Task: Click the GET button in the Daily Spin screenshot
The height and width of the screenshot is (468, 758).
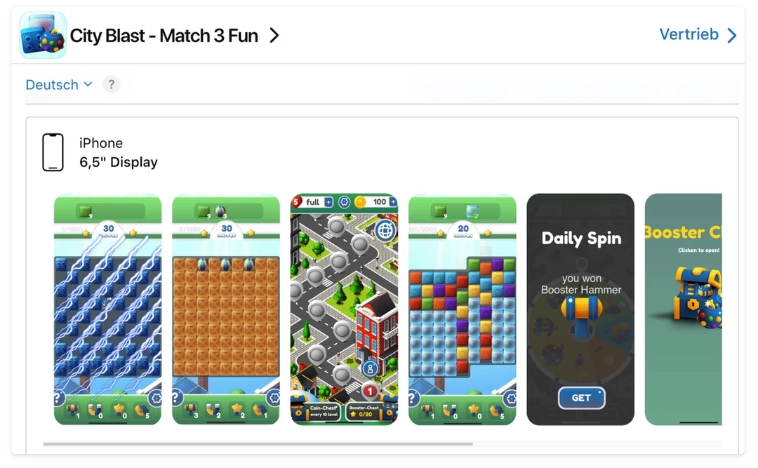Action: tap(581, 398)
